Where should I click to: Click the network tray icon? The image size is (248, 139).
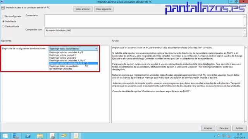pyautogui.click(x=224, y=136)
